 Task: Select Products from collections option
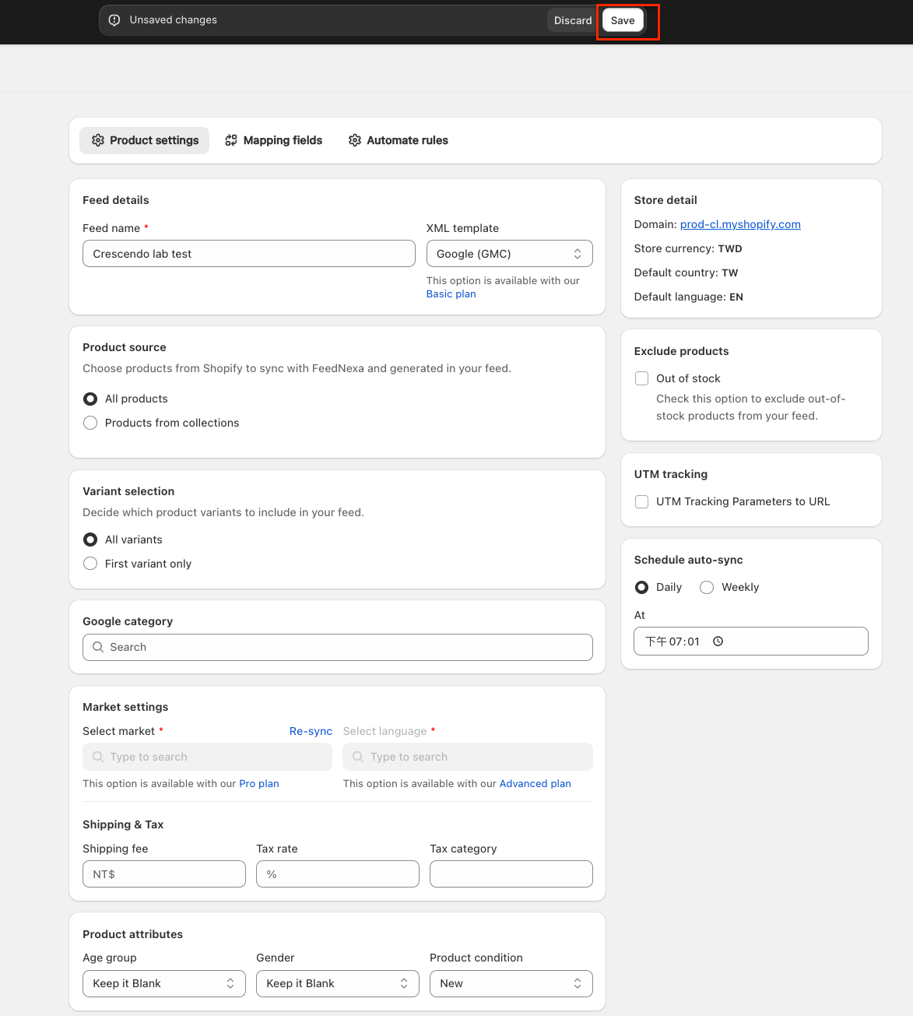[x=90, y=423]
